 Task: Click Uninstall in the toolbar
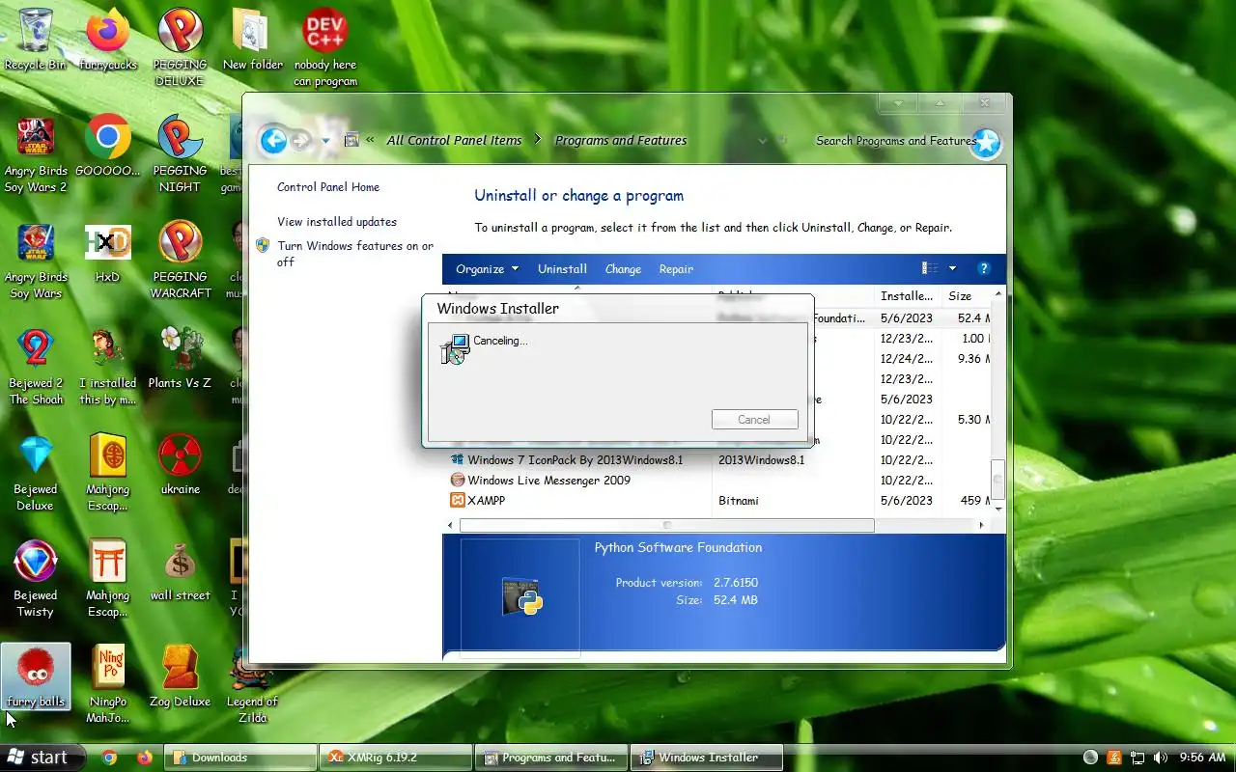pos(562,269)
